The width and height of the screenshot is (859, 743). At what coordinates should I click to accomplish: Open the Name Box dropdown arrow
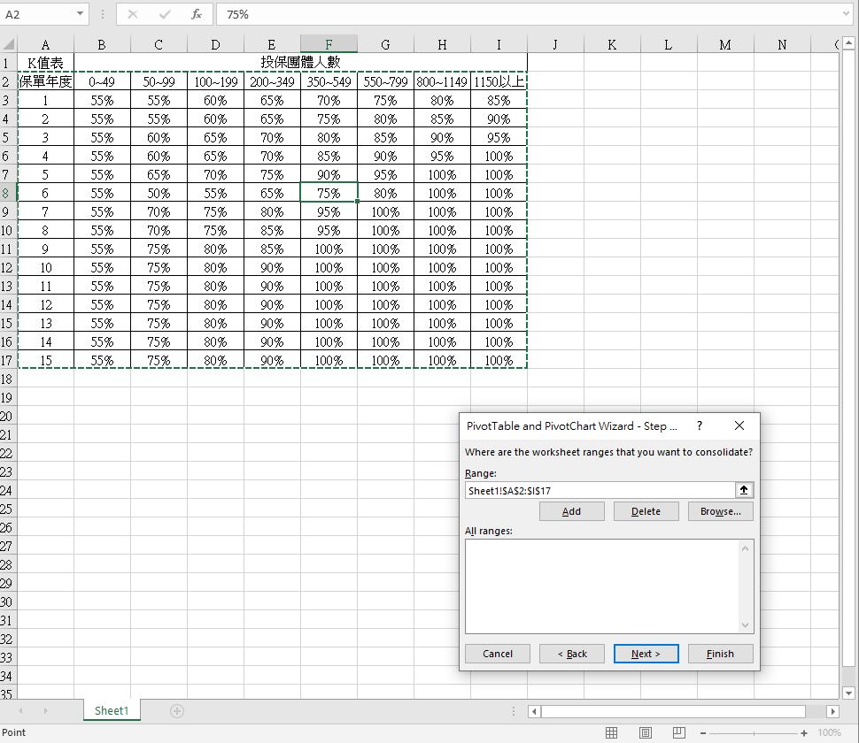(x=80, y=13)
